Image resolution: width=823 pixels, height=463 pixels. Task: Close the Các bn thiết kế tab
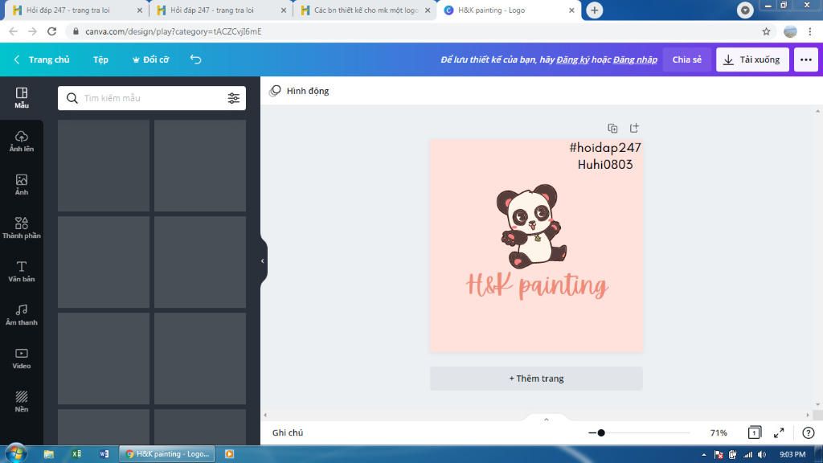428,10
